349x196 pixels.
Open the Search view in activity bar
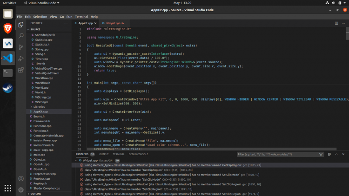tap(21, 36)
